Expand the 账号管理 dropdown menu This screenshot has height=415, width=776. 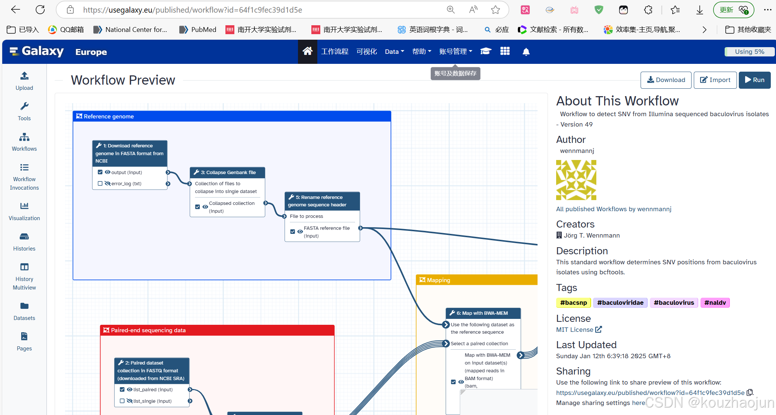(x=455, y=52)
